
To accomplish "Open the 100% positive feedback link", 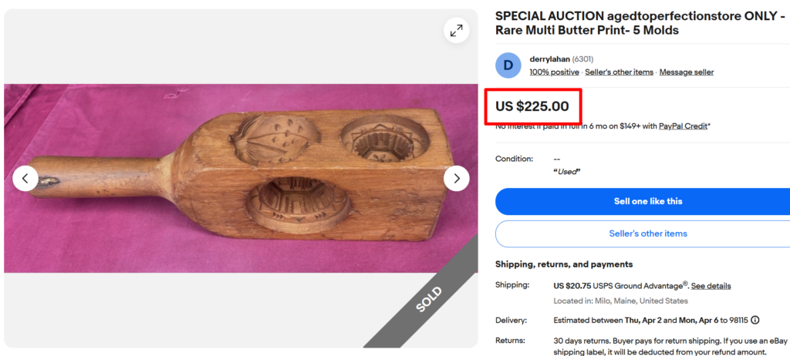I will (x=554, y=72).
